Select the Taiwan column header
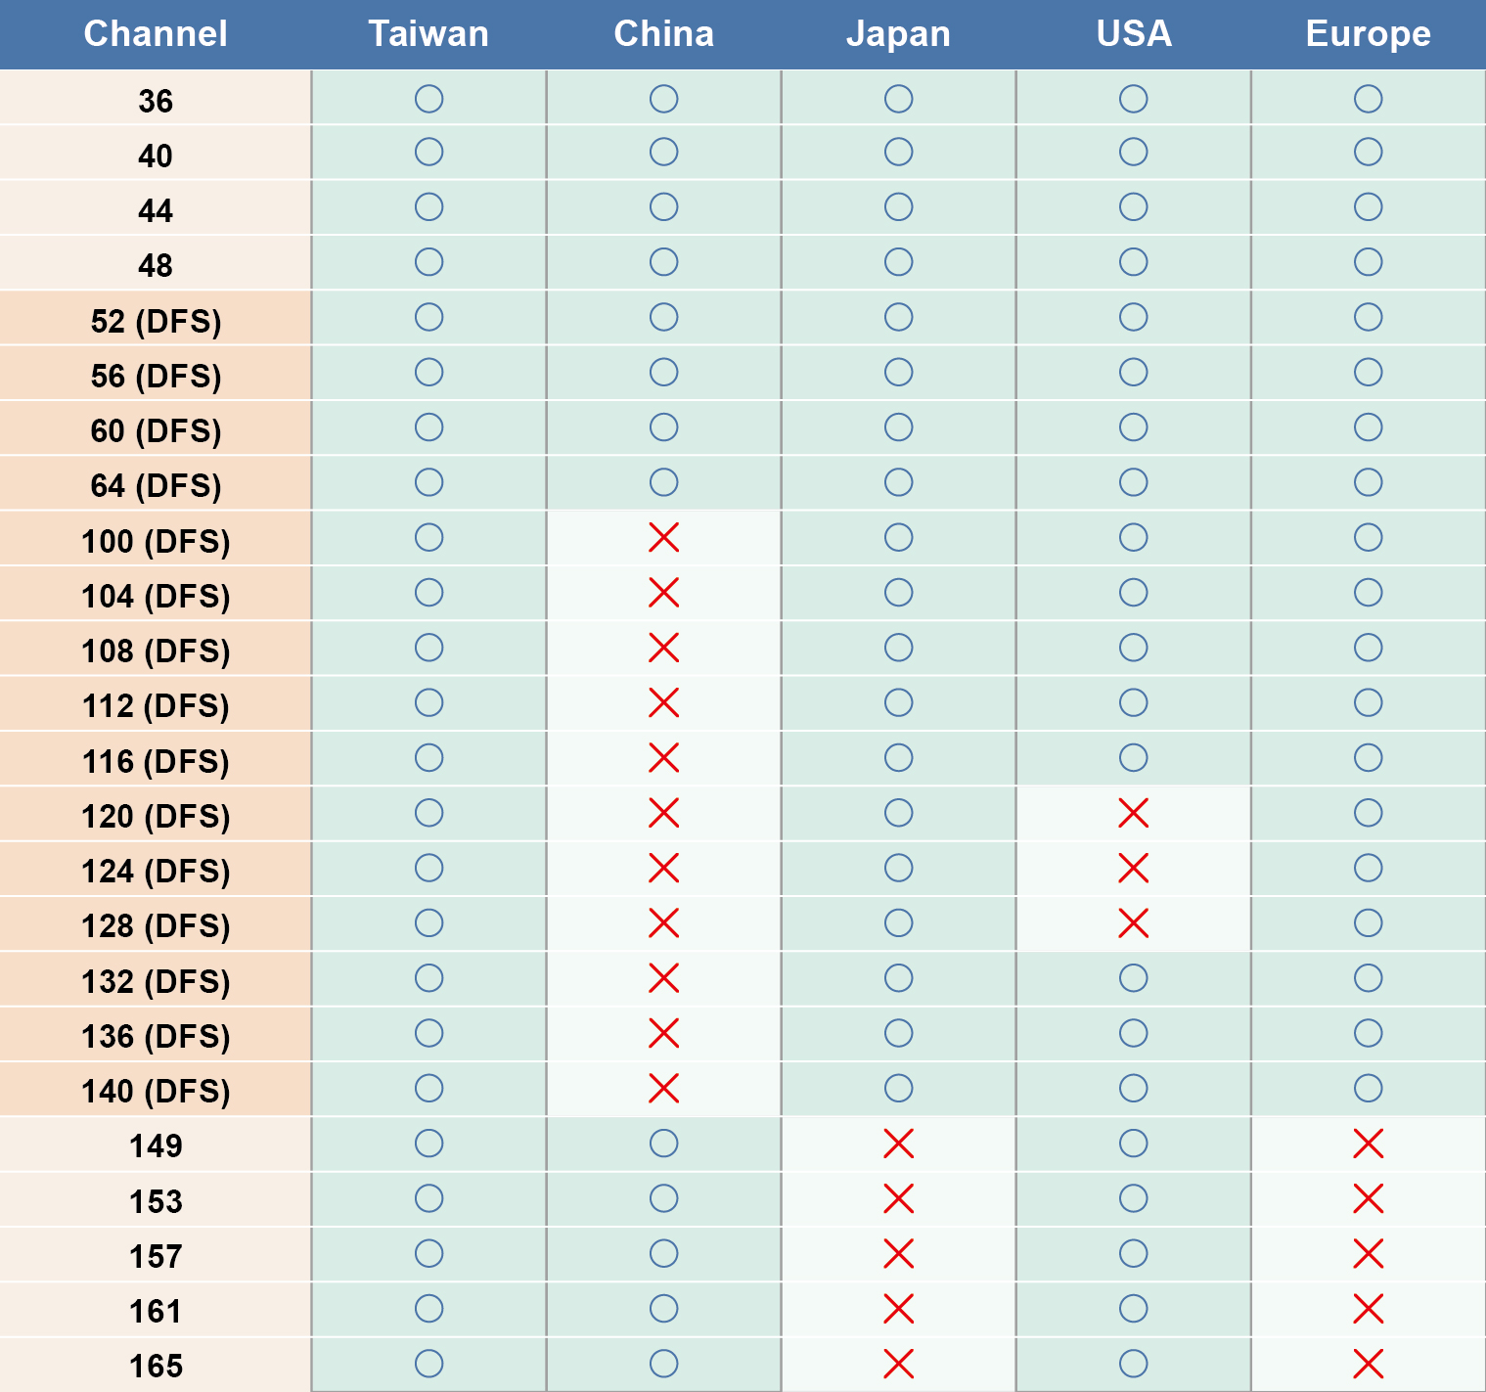Screen dimensions: 1486x1392 [x=428, y=34]
